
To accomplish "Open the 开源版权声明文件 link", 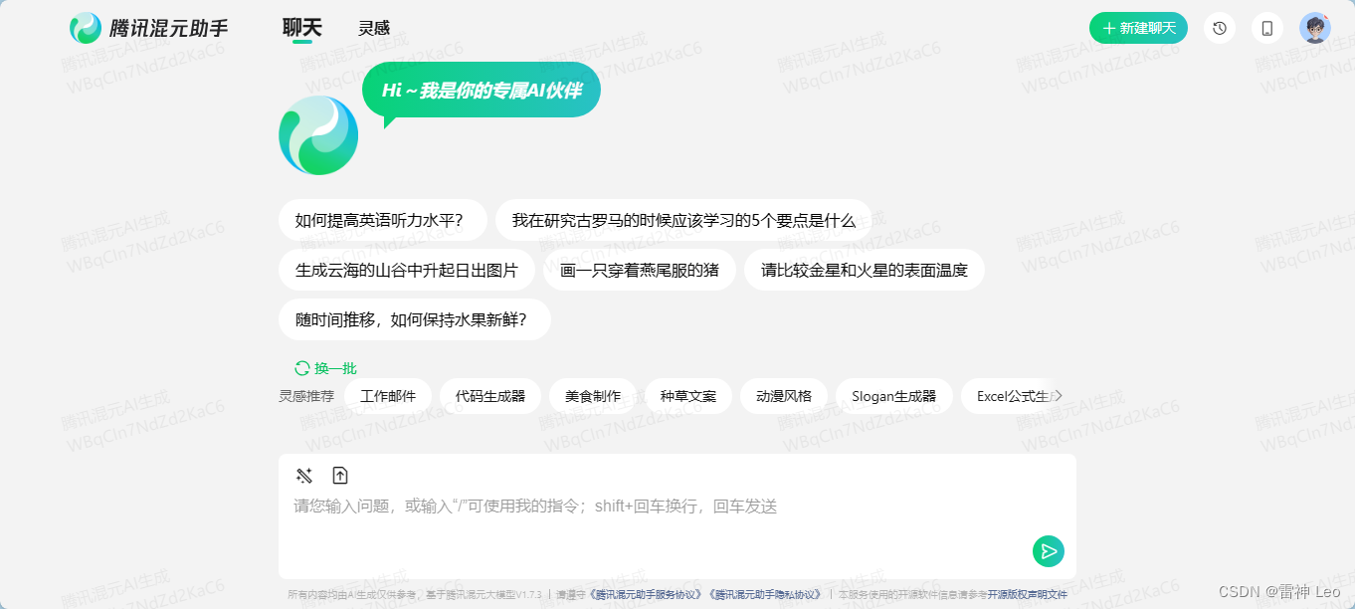I will point(1028,595).
